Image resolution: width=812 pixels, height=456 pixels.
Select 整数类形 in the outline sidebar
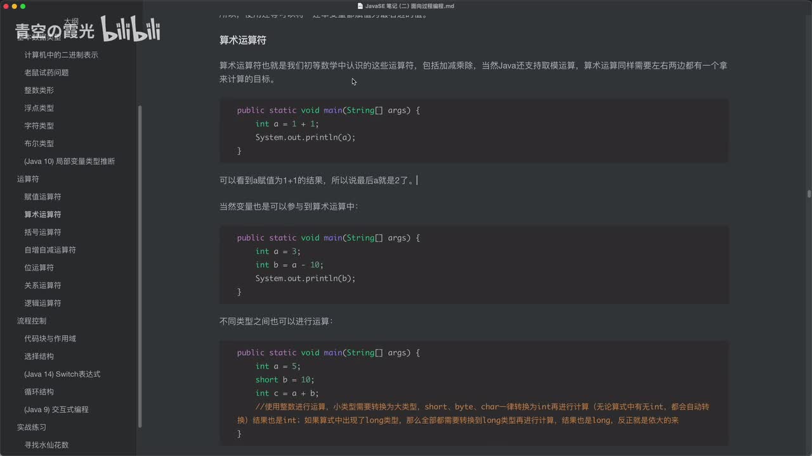(39, 91)
